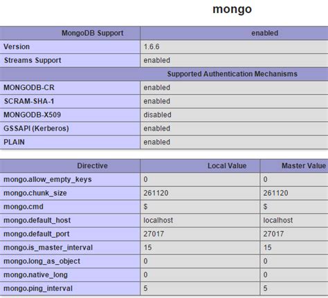328x298 pixels.
Task: Click master value 261120 for chunk_size
Action: 275,193
